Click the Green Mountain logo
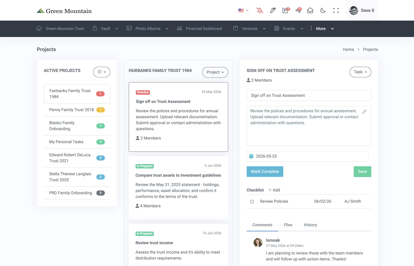Screen dimensions: 414x266 (x=64, y=11)
